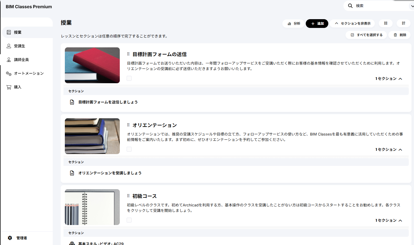
Task: Click the 管理者 gear icon
Action: tap(10, 238)
